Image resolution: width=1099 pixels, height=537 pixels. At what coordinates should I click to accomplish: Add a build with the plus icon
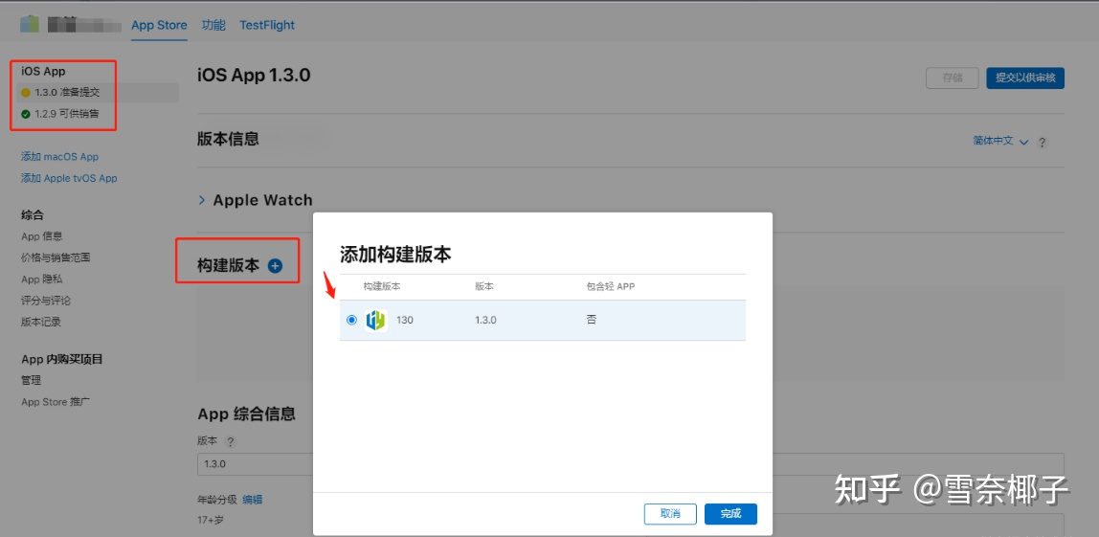[x=275, y=266]
